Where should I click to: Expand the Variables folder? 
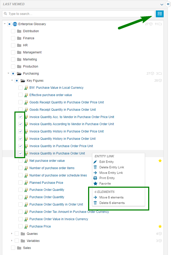point(12,241)
